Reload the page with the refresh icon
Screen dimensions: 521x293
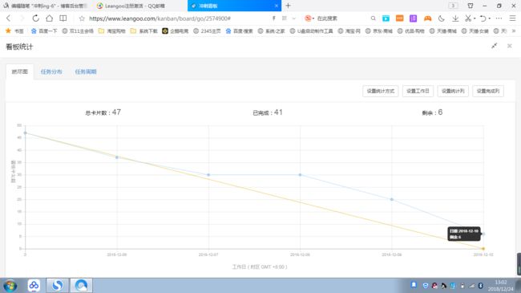click(35, 18)
